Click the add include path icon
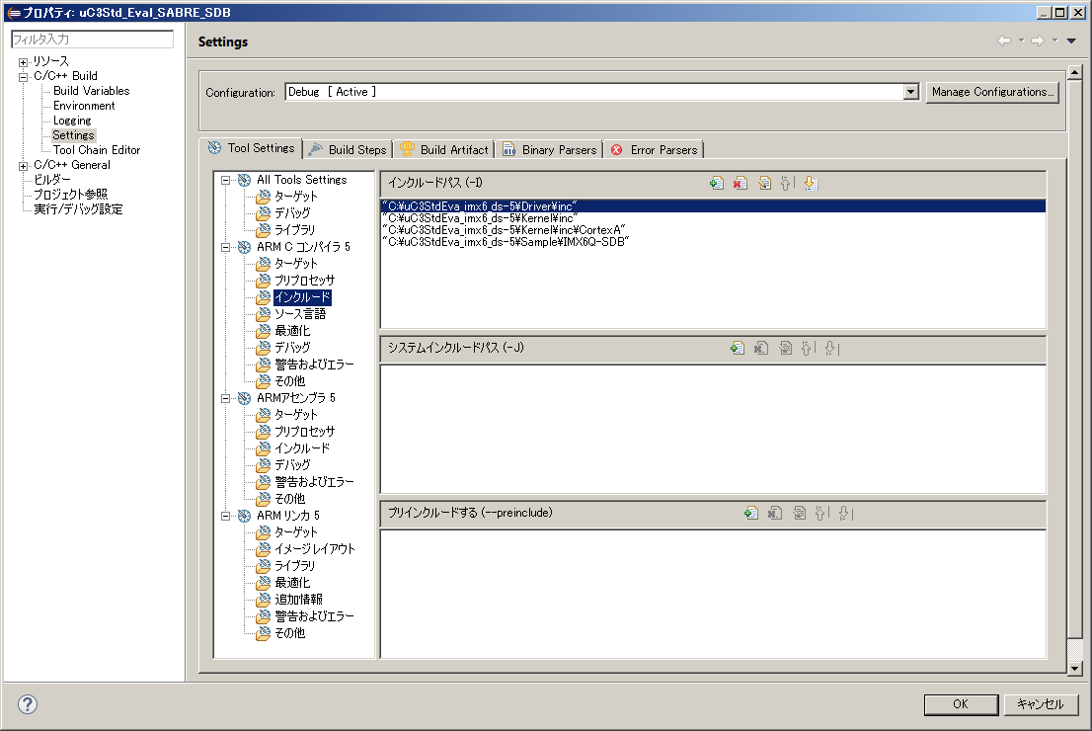The image size is (1092, 731). pyautogui.click(x=717, y=183)
